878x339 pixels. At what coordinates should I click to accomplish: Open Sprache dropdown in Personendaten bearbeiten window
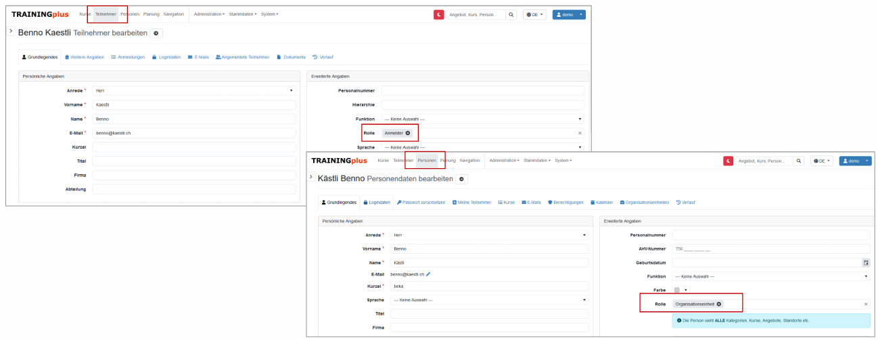(x=490, y=300)
